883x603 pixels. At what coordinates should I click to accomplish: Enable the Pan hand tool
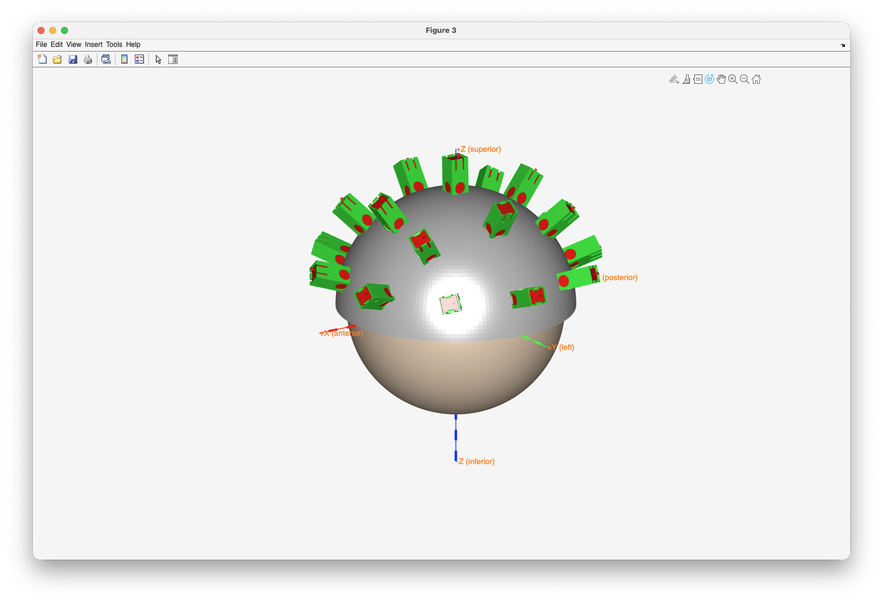pyautogui.click(x=721, y=79)
